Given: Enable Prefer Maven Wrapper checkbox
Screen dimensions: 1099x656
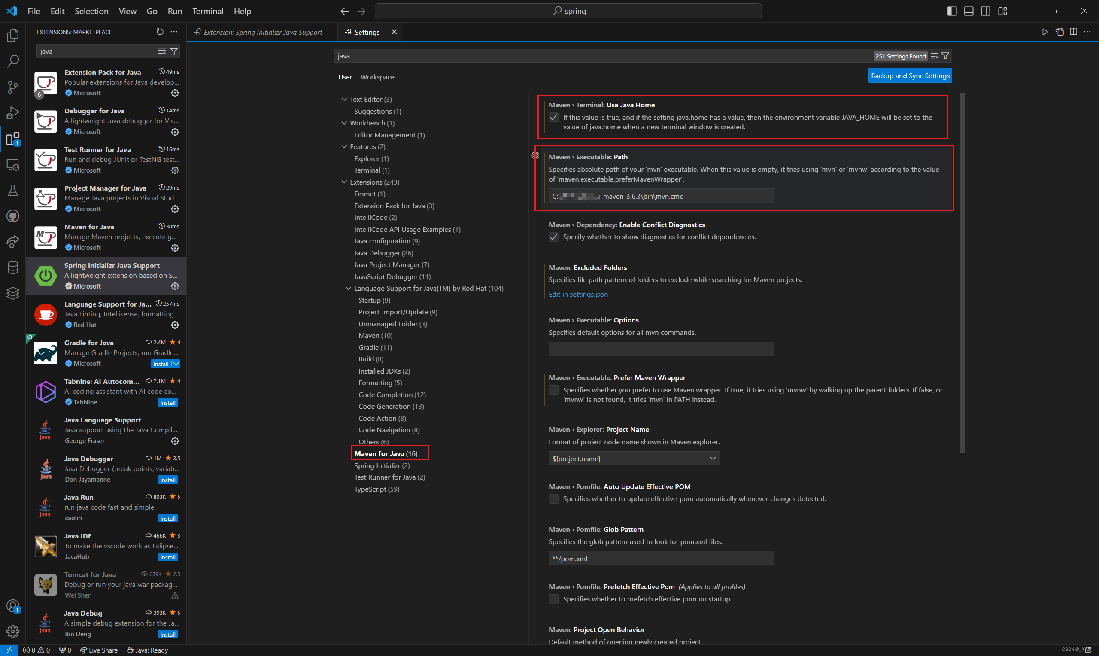Looking at the screenshot, I should 553,390.
